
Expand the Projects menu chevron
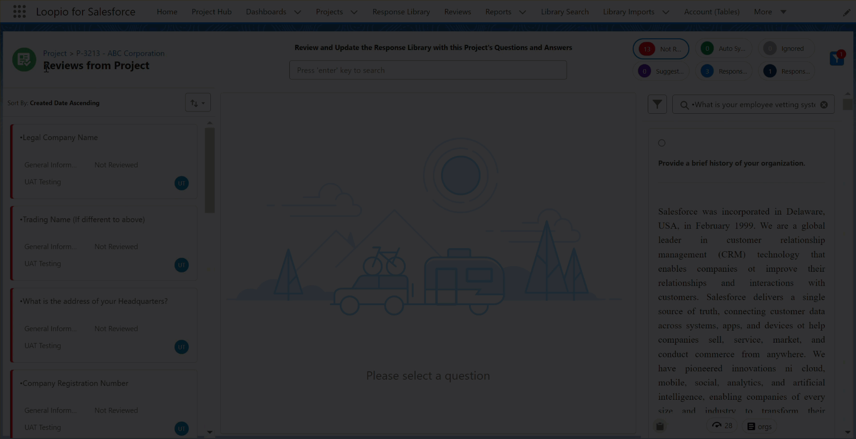[354, 12]
